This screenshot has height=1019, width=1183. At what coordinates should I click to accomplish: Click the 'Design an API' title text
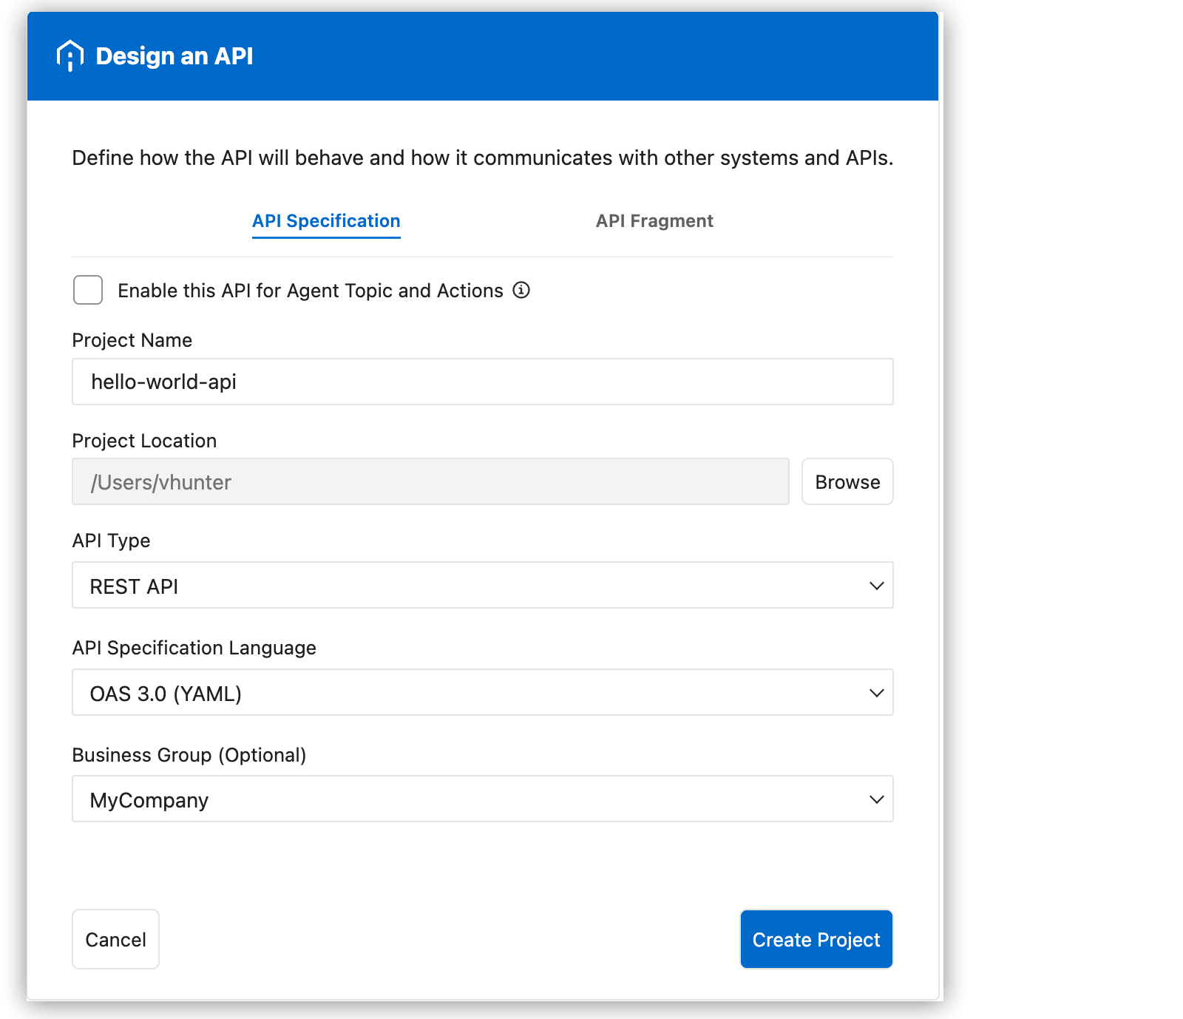(174, 56)
